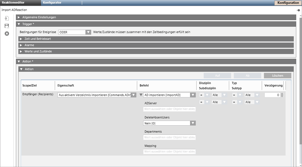Screen dimensions: 302x167
Task: Open the Eigenschaft property dropdown
Action: [x=134, y=95]
